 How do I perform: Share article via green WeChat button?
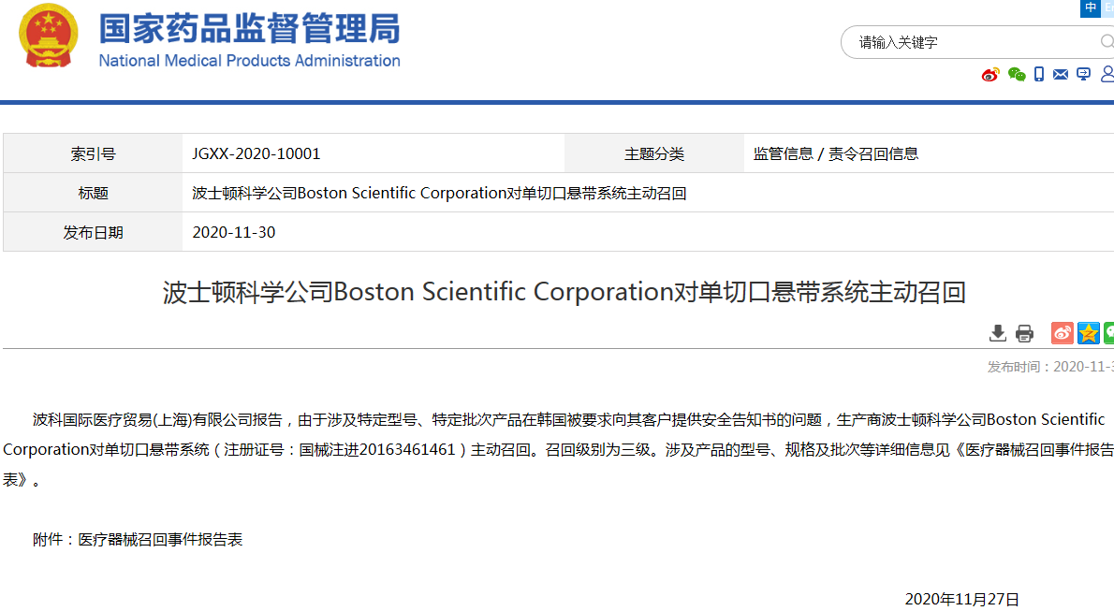1109,332
